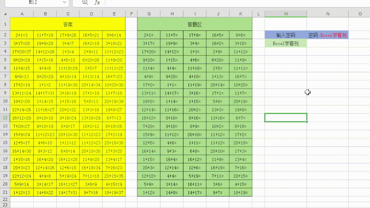Select column A header

click(22, 14)
